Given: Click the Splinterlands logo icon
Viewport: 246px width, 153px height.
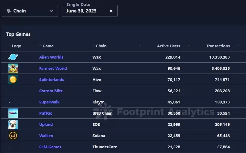Looking at the screenshot, I should pos(13,79).
